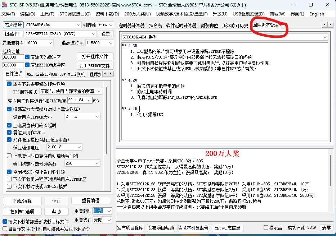336x236 pixels.
Task: Enable 上电复位时由硬件自动启动看门狗
Action: point(9,156)
